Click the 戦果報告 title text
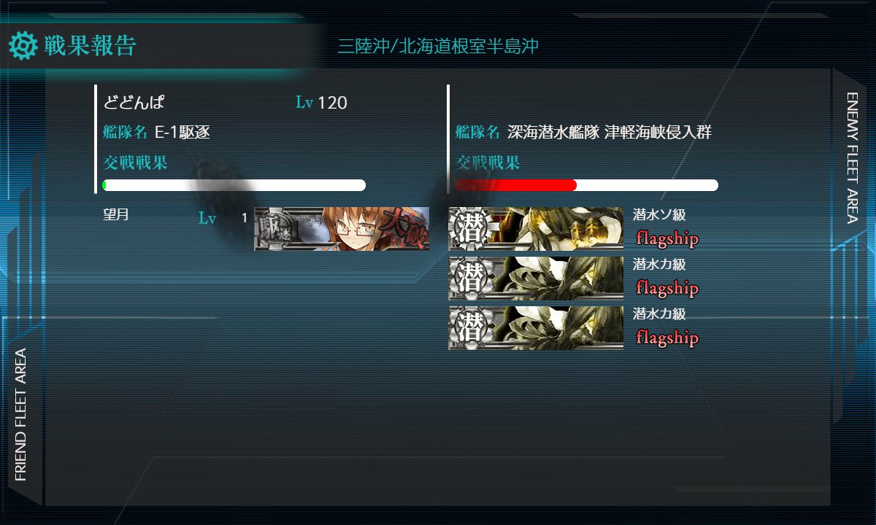The image size is (876, 525). click(x=90, y=46)
